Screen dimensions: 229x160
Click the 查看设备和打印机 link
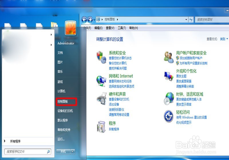(119, 99)
